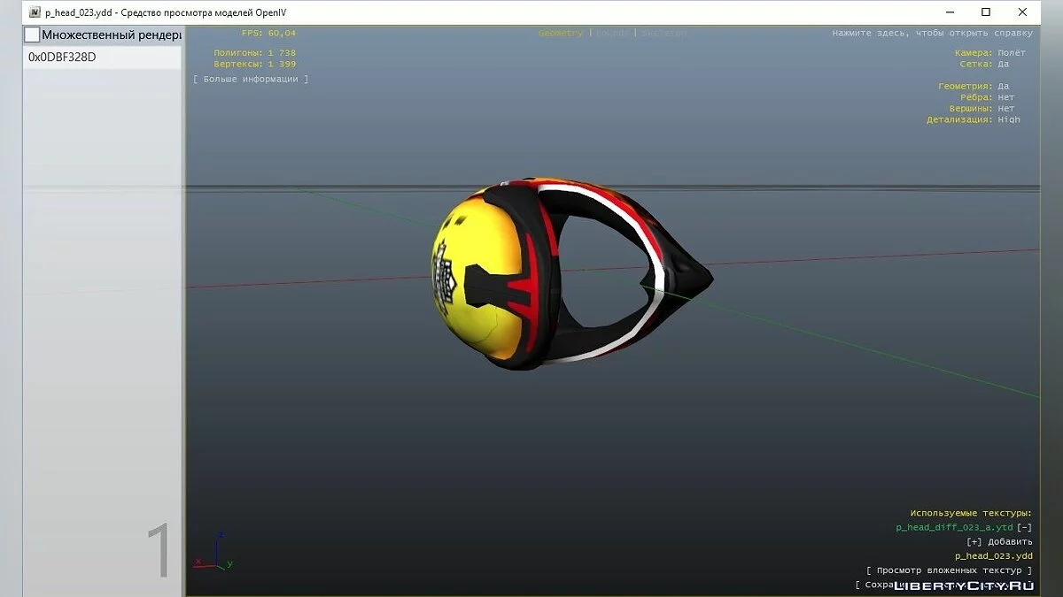Open help via Нажмите здесь link
This screenshot has height=597, width=1063.
932,33
